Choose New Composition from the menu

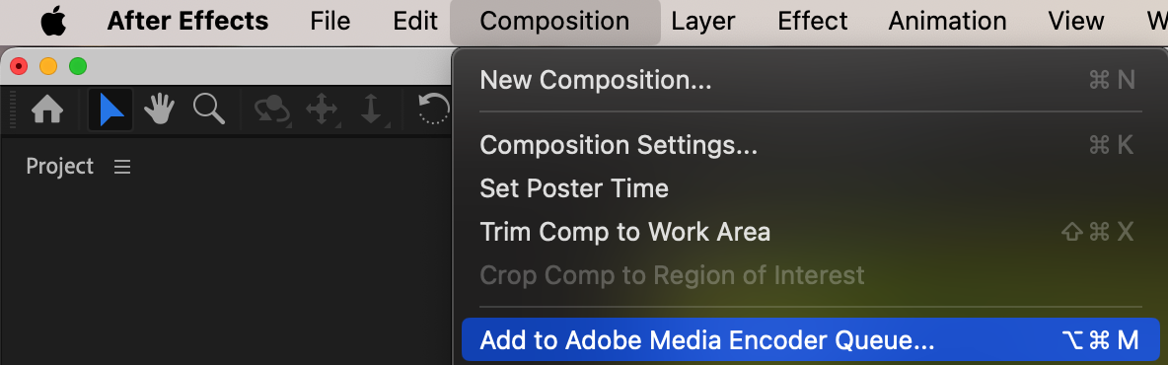(807, 80)
